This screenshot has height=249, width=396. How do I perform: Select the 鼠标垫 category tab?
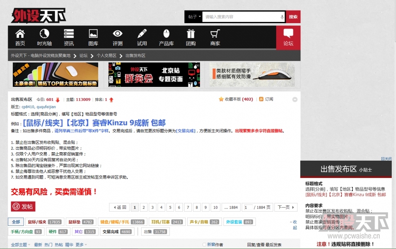click(x=81, y=222)
